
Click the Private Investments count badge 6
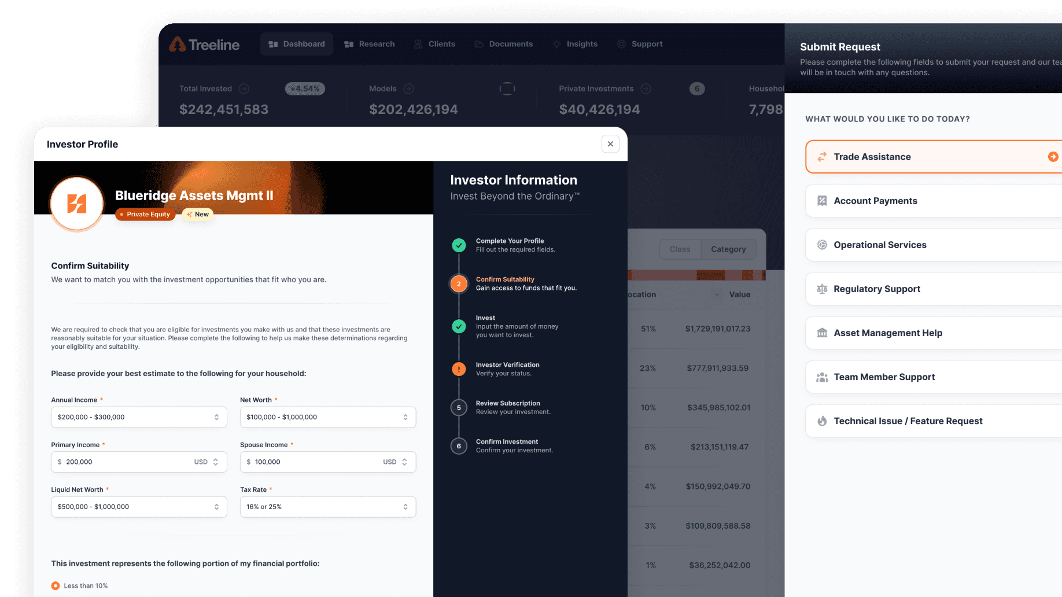click(697, 89)
